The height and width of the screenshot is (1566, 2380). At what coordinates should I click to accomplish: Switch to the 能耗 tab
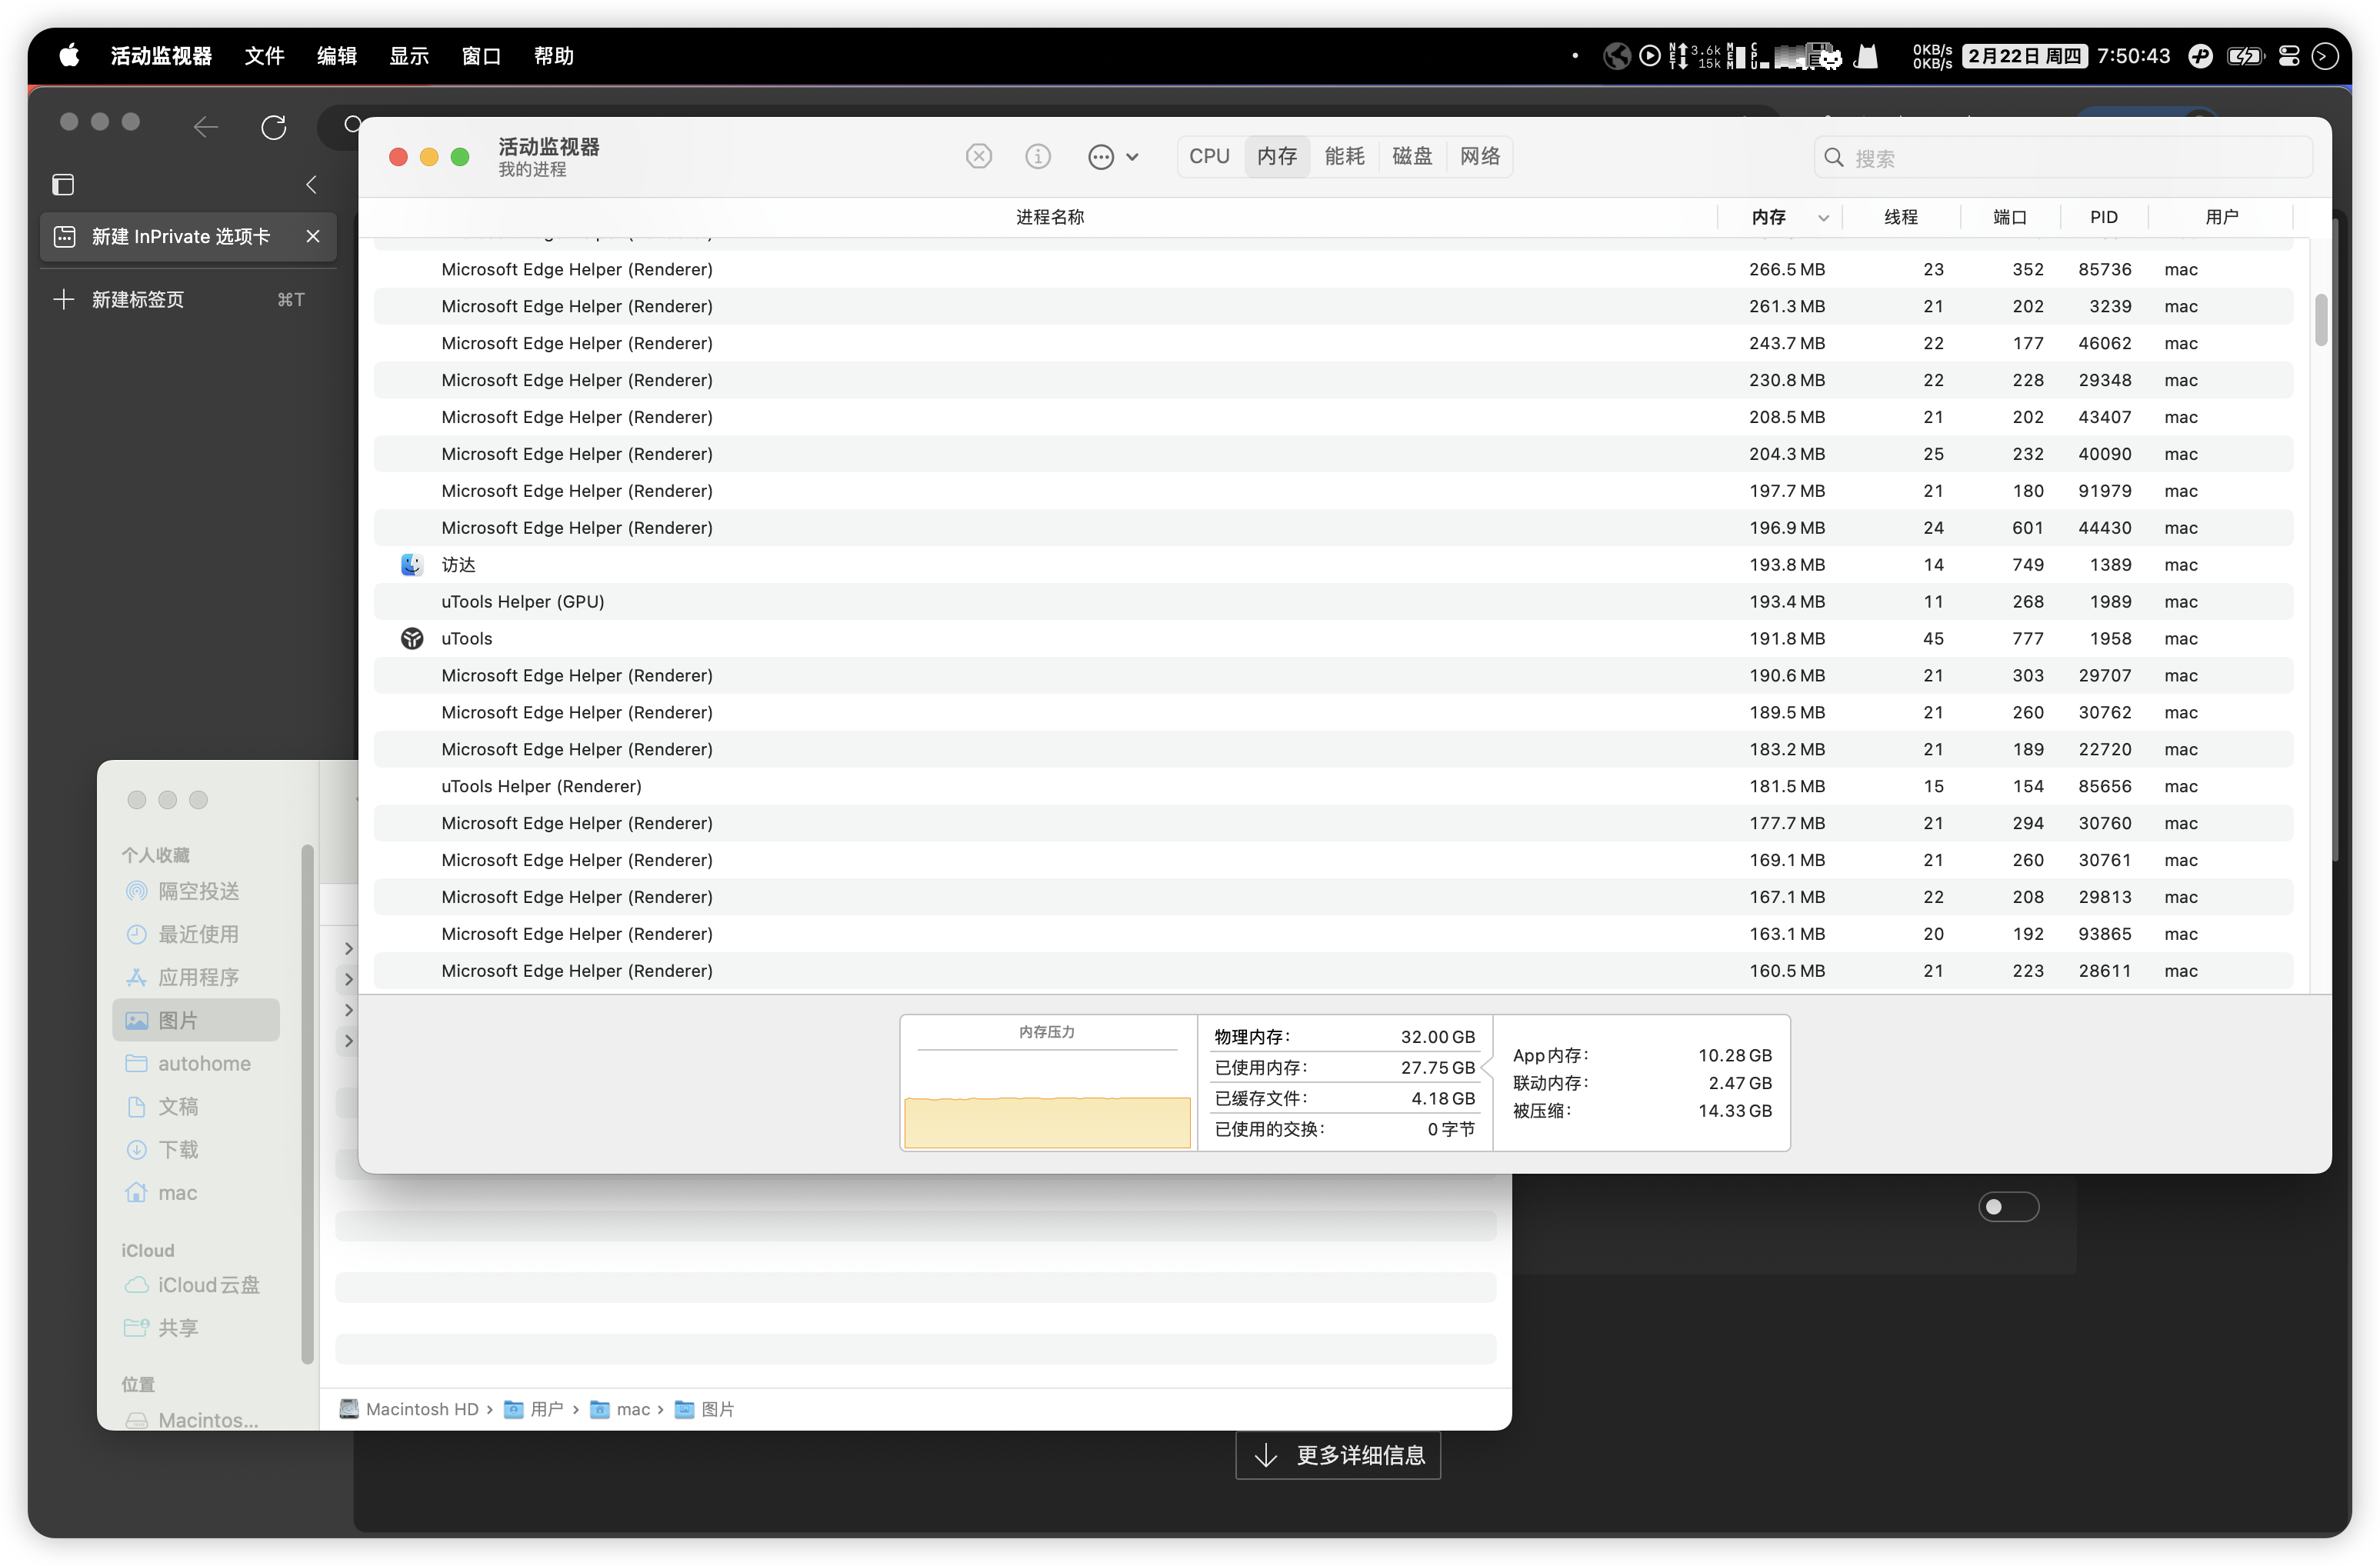[x=1343, y=156]
